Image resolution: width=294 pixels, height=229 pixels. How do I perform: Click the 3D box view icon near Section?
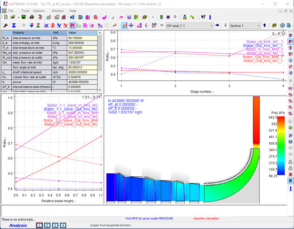tap(274, 25)
